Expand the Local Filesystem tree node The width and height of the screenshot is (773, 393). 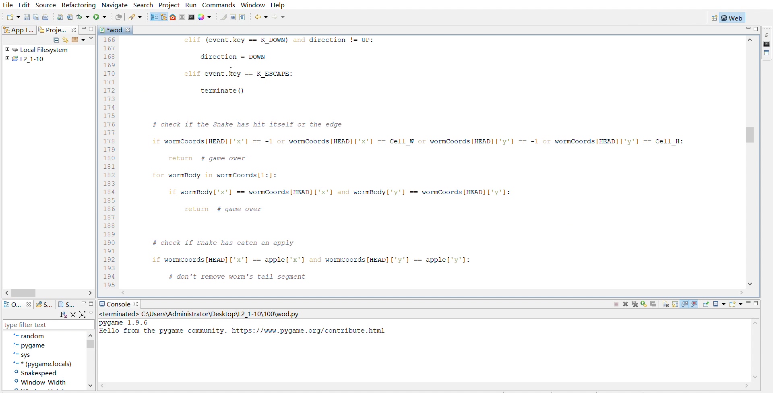[x=7, y=50]
